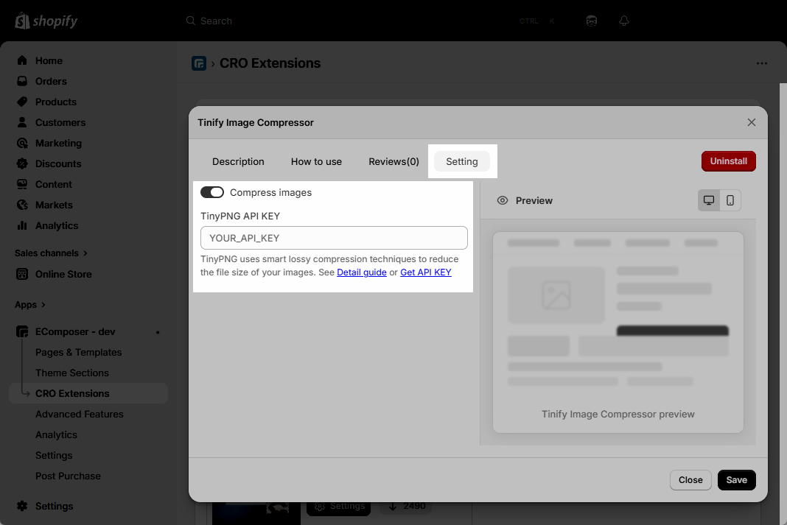The width and height of the screenshot is (787, 525).
Task: Open Post Purchase
Action: coord(68,476)
